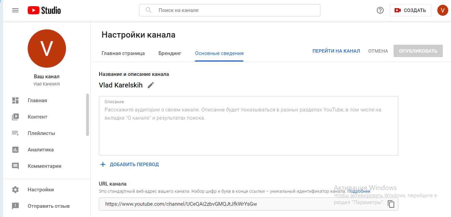Screen dimensions: 451x217
Task: Open the help question mark icon
Action: coord(380,10)
